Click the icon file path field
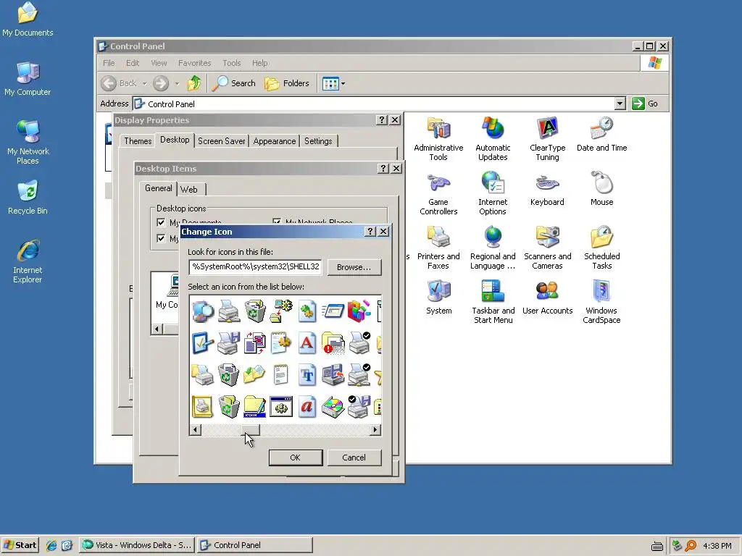Screen dimensions: 742x556 (255, 266)
